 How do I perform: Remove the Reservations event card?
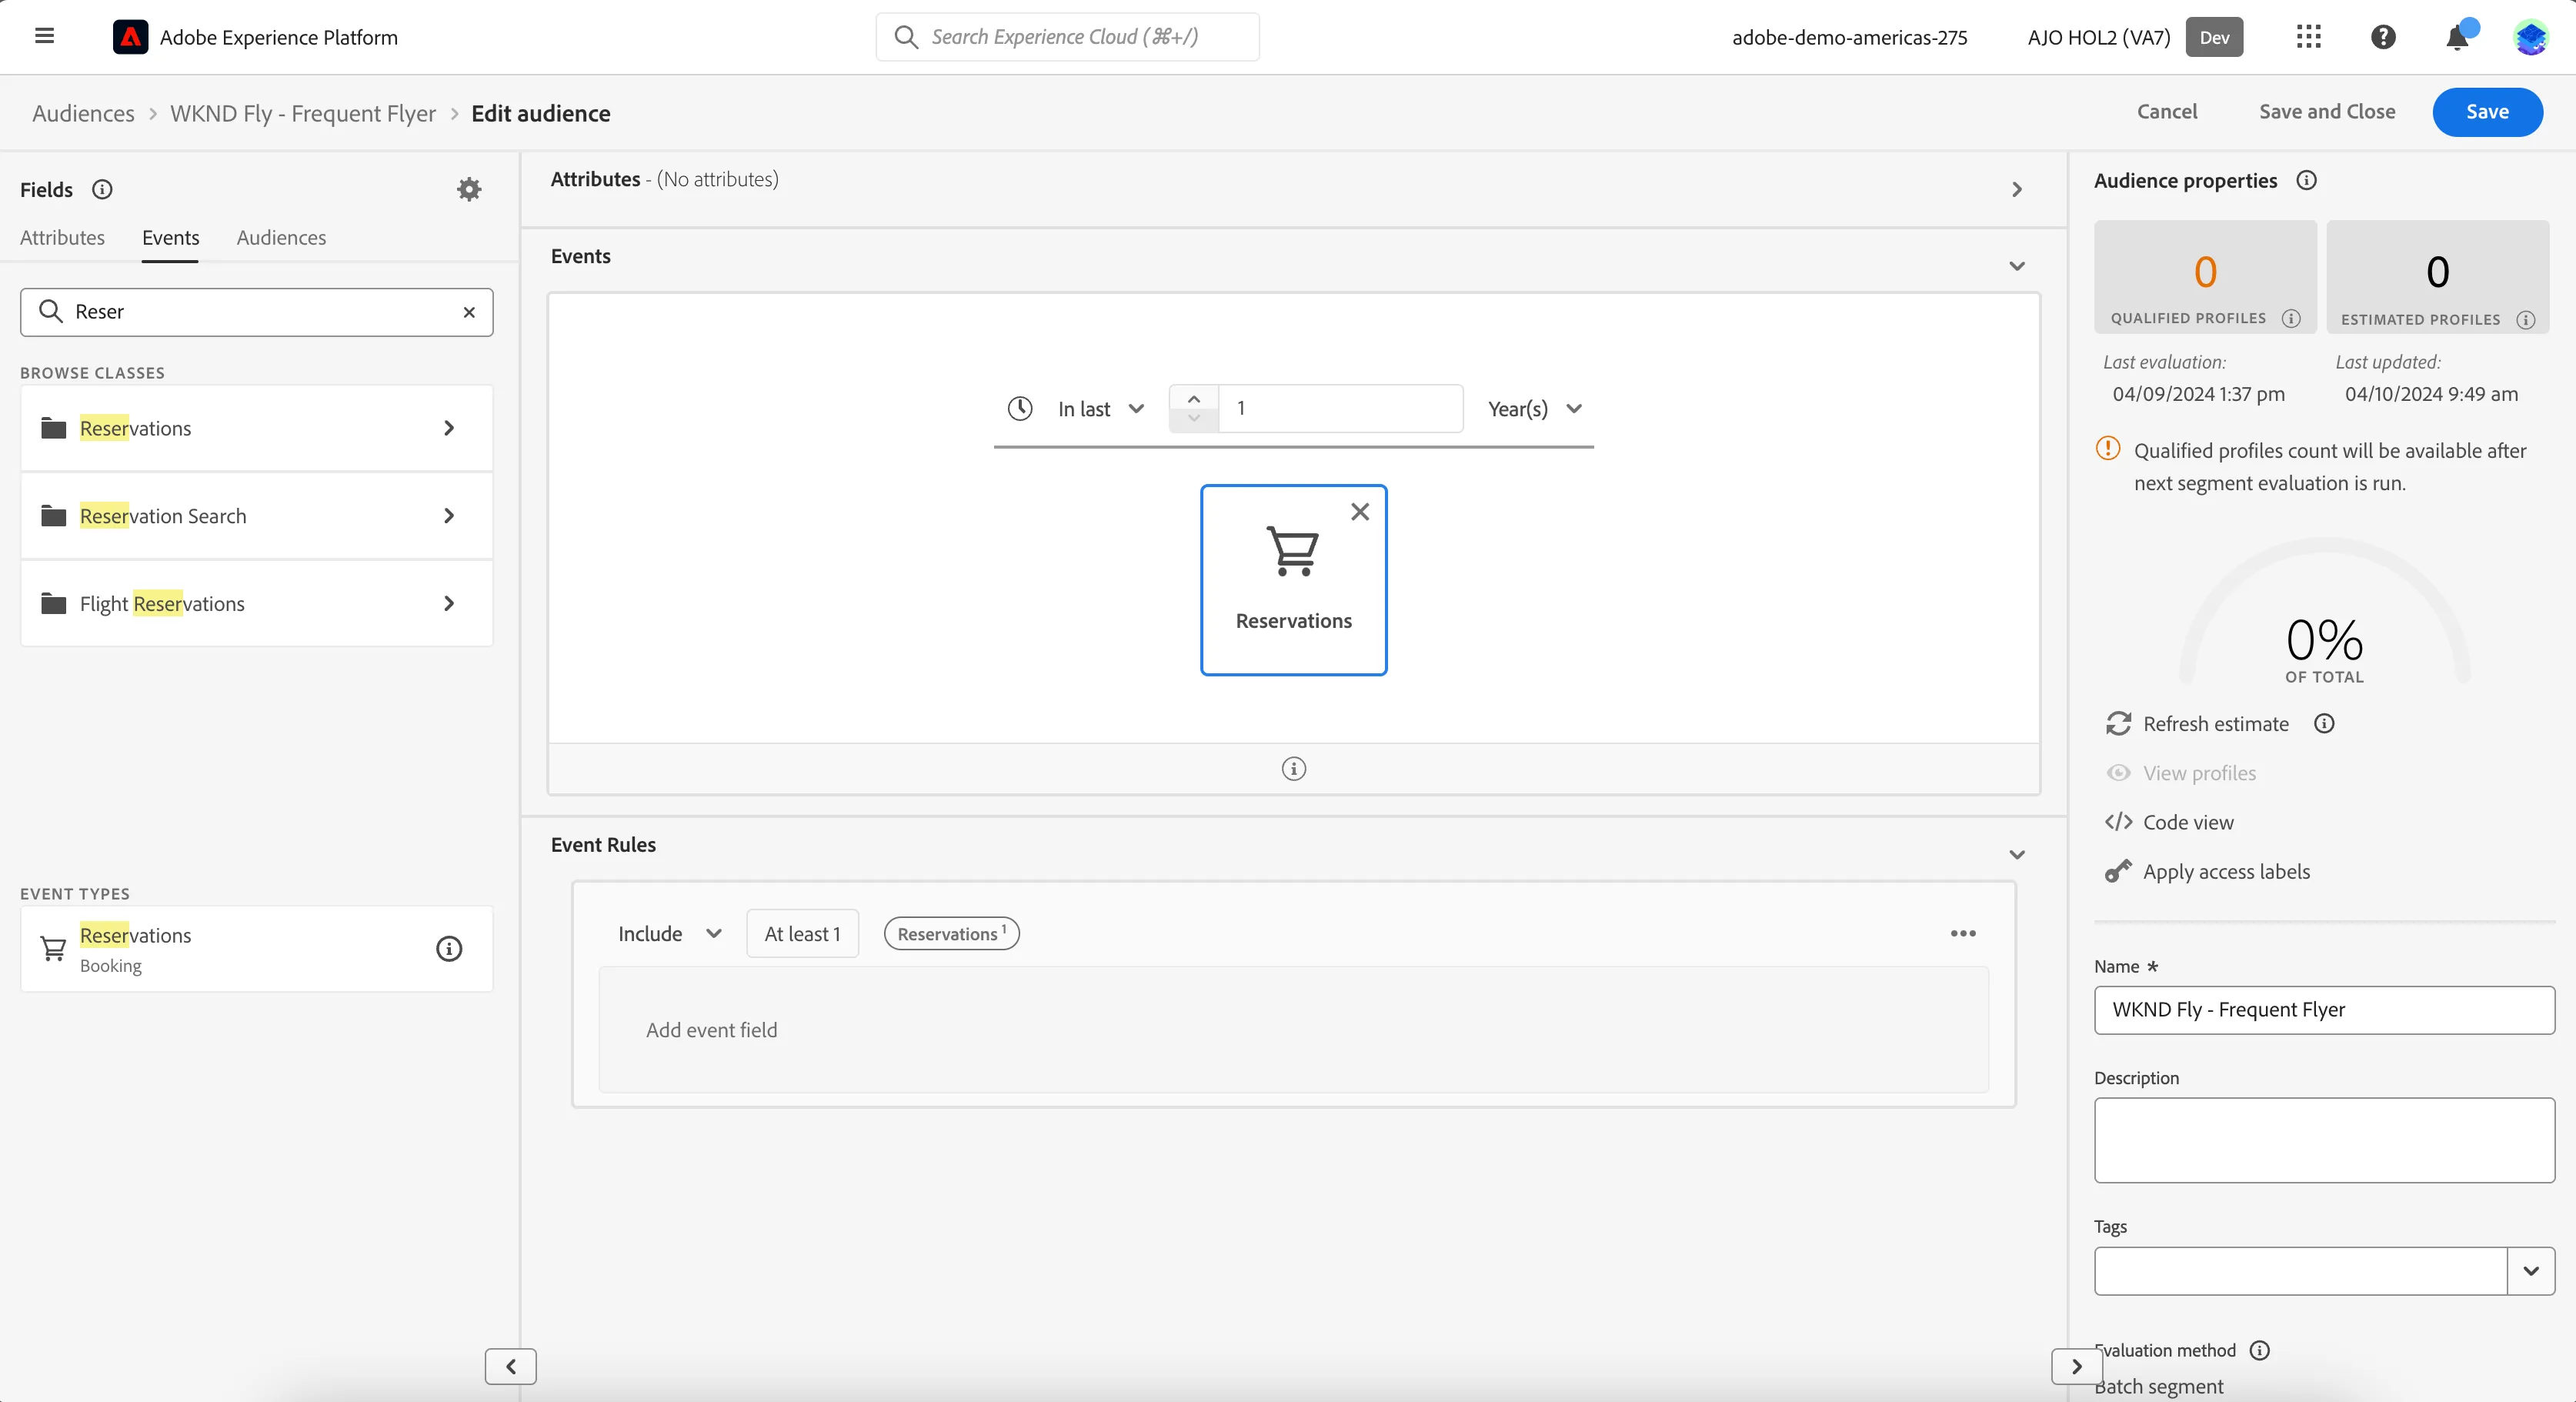pyautogui.click(x=1360, y=512)
